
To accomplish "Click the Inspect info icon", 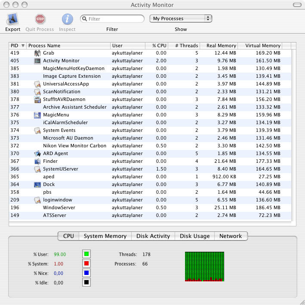I will [x=68, y=19].
